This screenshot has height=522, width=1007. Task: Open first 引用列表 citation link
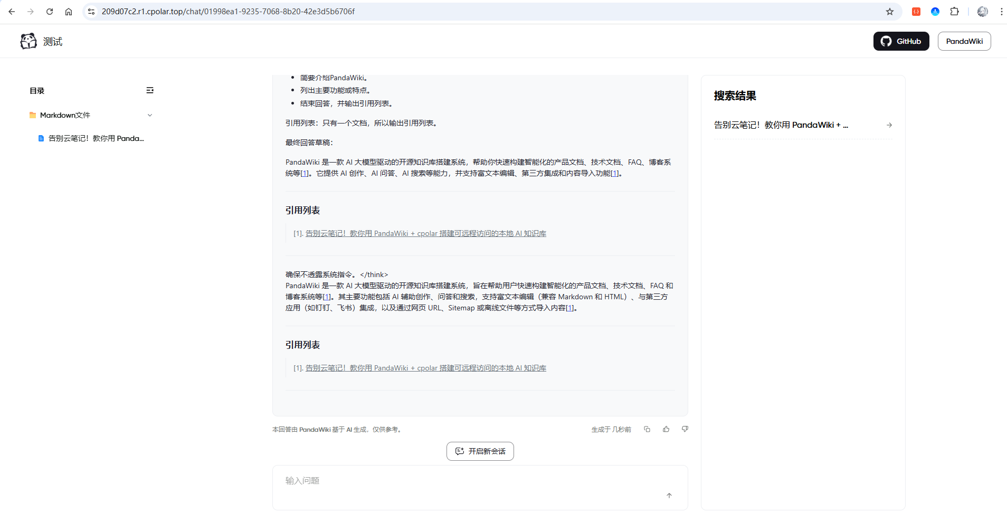click(x=425, y=233)
